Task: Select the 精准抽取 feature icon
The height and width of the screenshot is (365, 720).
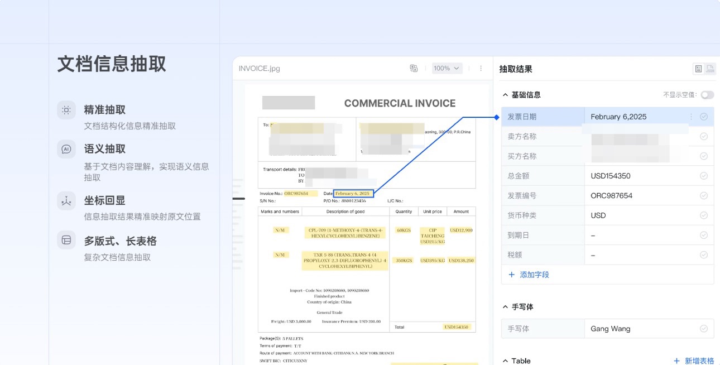Action: tap(66, 110)
